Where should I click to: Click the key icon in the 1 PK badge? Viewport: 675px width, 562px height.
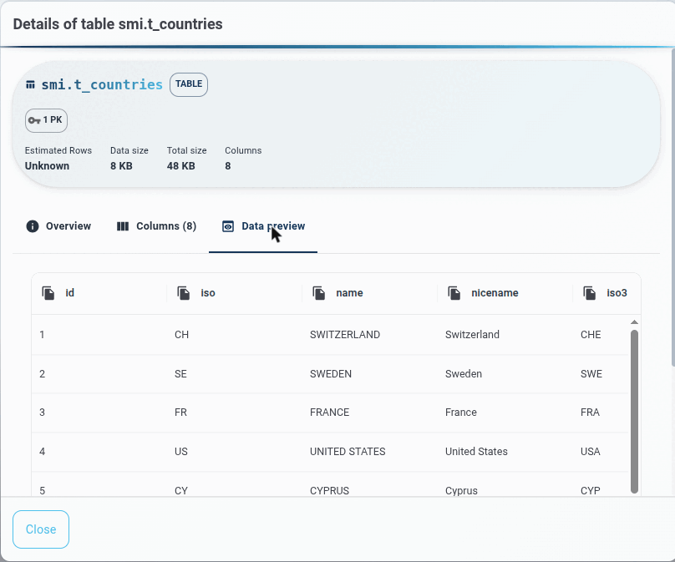point(34,120)
